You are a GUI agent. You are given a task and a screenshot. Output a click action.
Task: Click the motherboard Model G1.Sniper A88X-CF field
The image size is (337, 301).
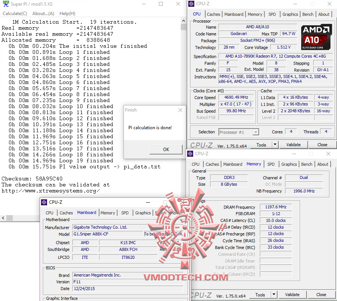tap(108, 234)
